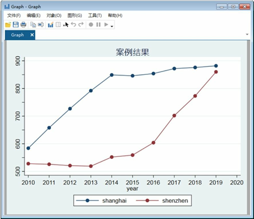254x219 pixels.
Task: Start the Graph Editor icon
Action: (50, 25)
